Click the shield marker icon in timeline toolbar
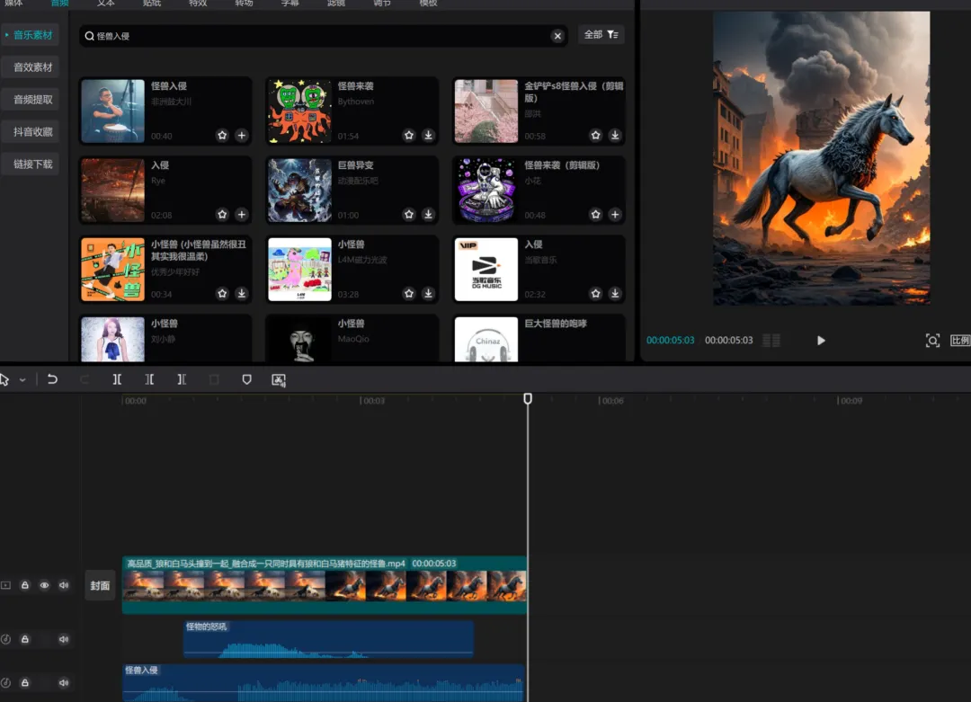 [x=246, y=379]
